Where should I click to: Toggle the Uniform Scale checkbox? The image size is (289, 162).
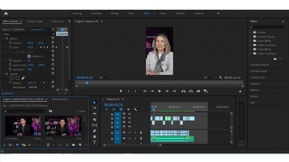click(x=29, y=56)
